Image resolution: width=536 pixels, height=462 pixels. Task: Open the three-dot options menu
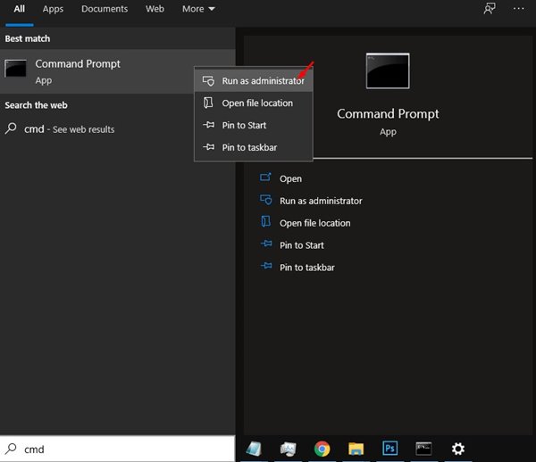point(518,9)
